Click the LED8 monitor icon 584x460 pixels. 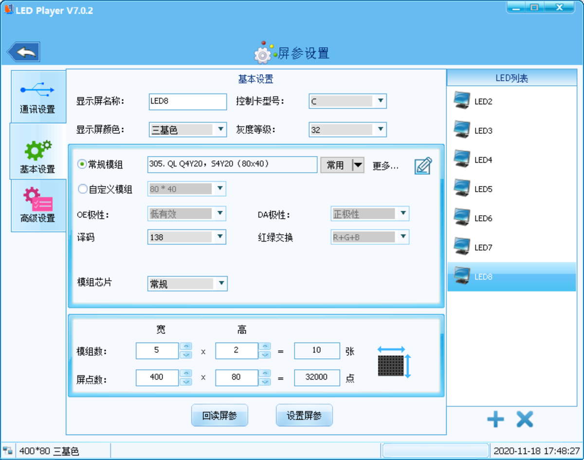click(461, 276)
